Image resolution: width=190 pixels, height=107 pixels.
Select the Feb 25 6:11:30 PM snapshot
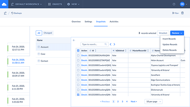click(19, 87)
